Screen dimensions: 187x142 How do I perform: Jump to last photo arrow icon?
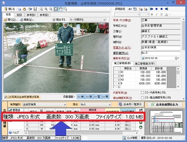coord(166,9)
